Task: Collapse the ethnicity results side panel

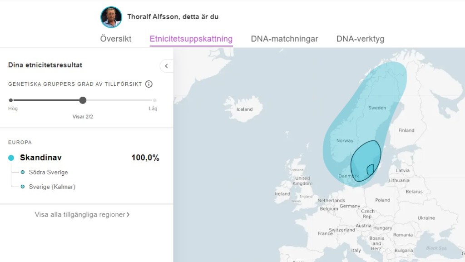Action: click(166, 66)
